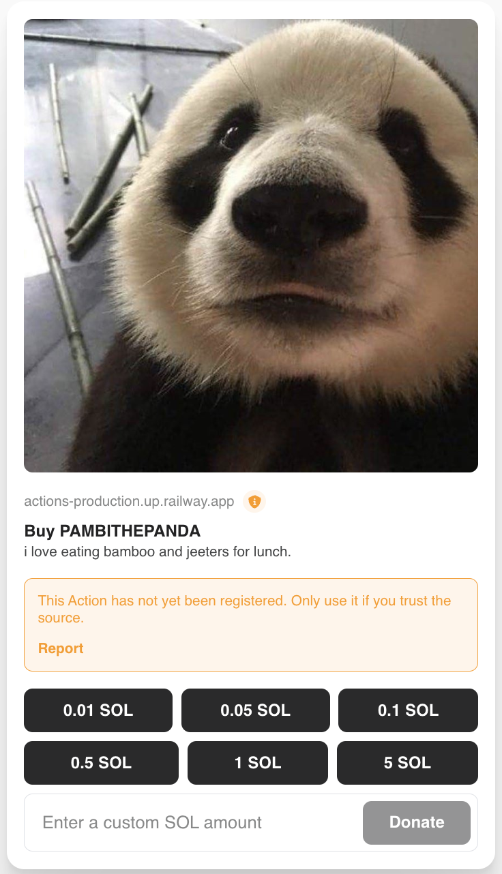502x874 pixels.
Task: Choose the 5 SOL amount
Action: click(407, 763)
